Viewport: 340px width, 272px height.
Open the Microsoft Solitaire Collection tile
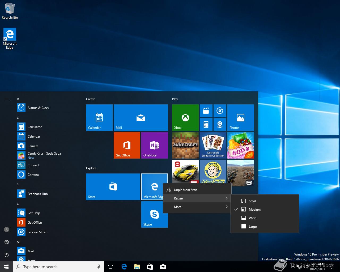213,145
